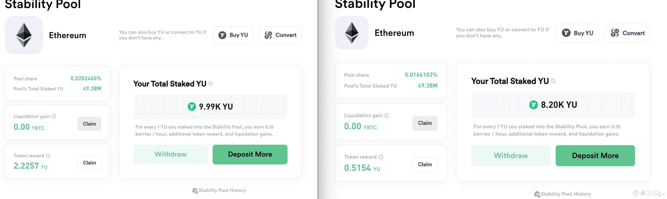Click the Ethereum logo in right panel
Screen dimensions: 667x199
click(352, 33)
